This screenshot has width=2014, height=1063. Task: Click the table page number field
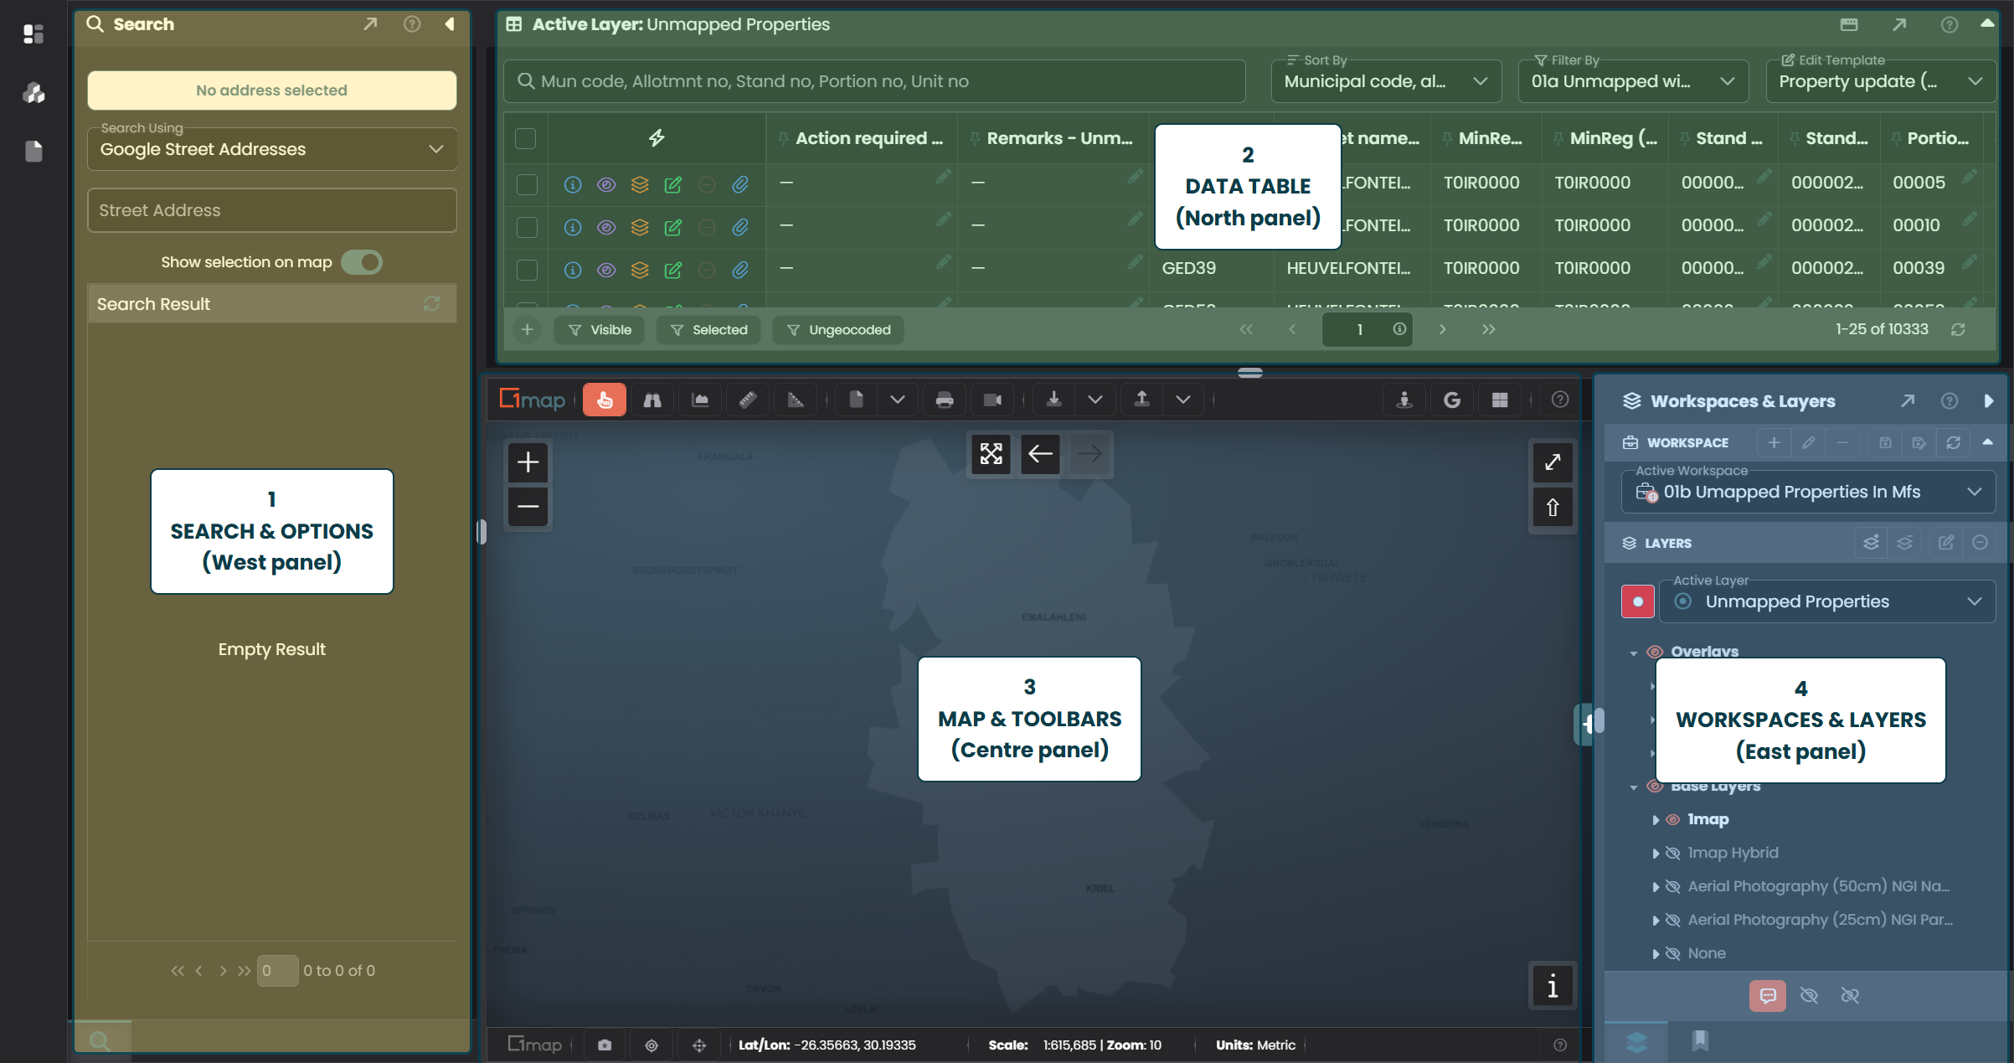[1367, 330]
